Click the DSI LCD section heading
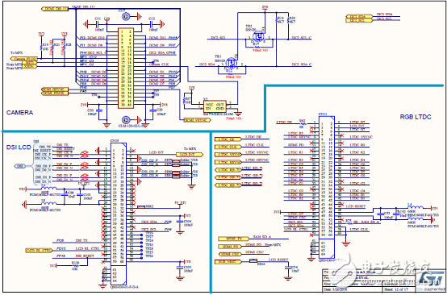The width and height of the screenshot is (447, 295). [x=19, y=147]
